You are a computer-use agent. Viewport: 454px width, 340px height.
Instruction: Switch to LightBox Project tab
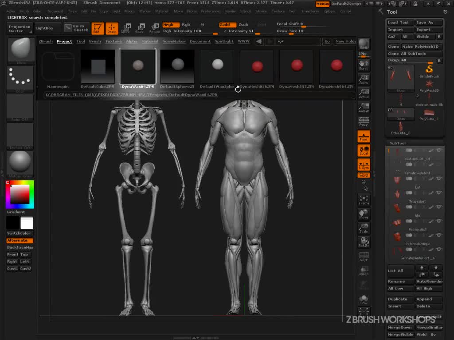click(x=64, y=41)
